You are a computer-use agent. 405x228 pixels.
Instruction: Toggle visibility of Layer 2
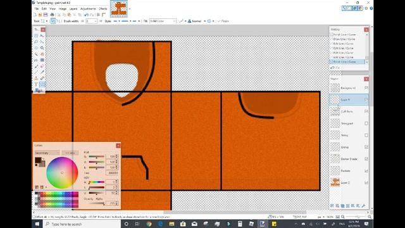click(x=366, y=182)
